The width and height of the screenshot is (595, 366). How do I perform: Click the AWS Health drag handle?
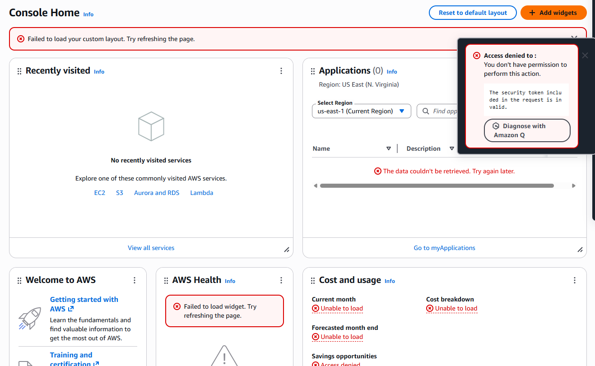[166, 281]
